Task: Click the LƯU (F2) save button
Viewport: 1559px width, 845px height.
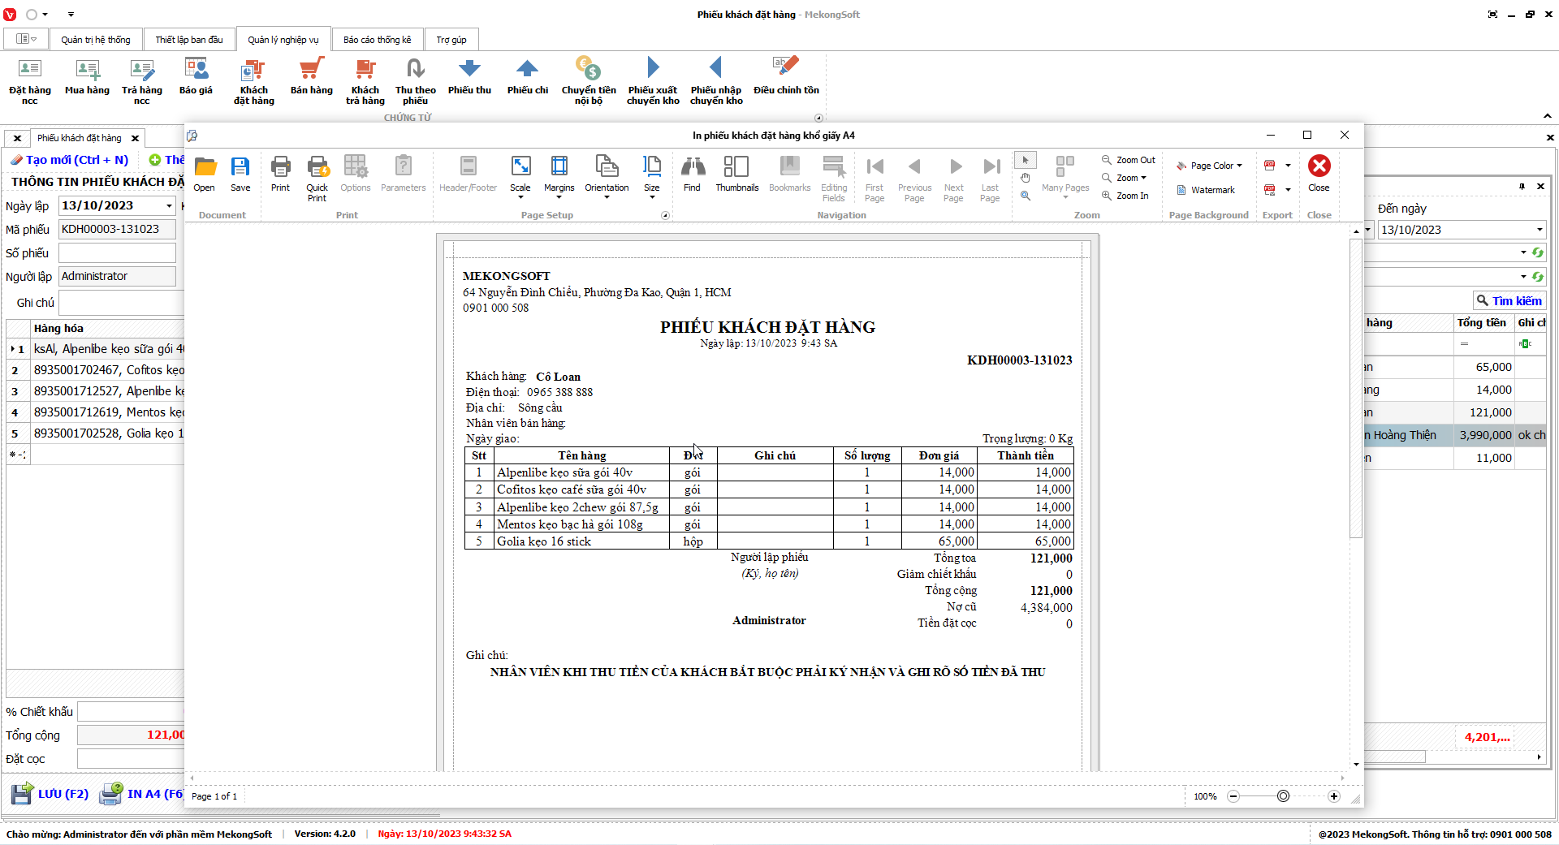Action: point(50,793)
